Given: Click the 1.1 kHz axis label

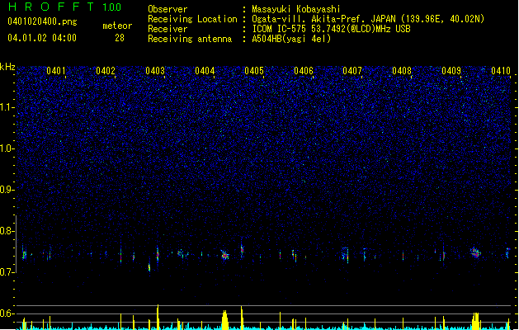Looking at the screenshot, I should [7, 107].
